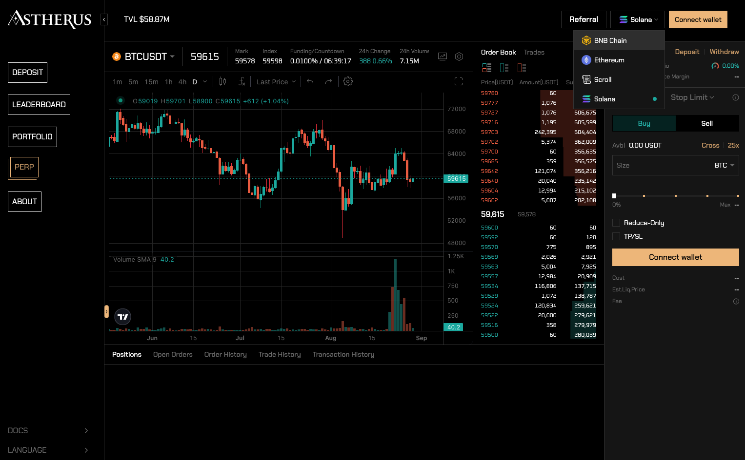The image size is (745, 460).
Task: Enable the Reduce-Only checkbox
Action: (x=616, y=223)
